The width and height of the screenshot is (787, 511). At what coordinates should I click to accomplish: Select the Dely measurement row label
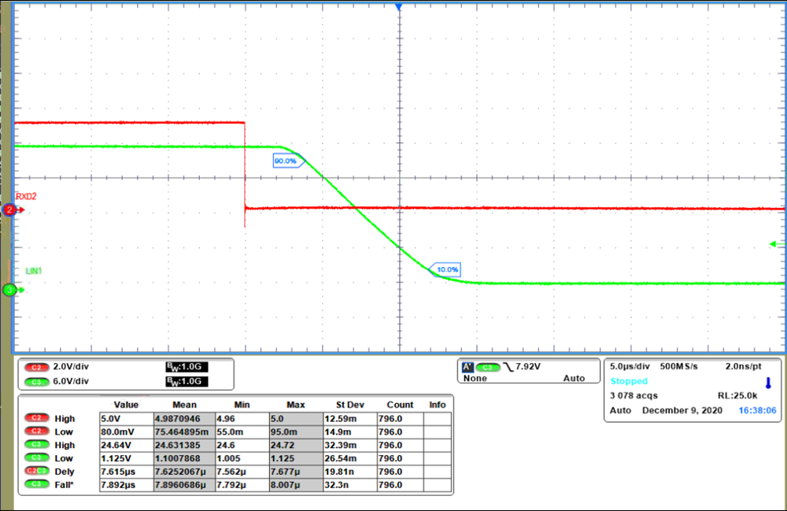[65, 472]
